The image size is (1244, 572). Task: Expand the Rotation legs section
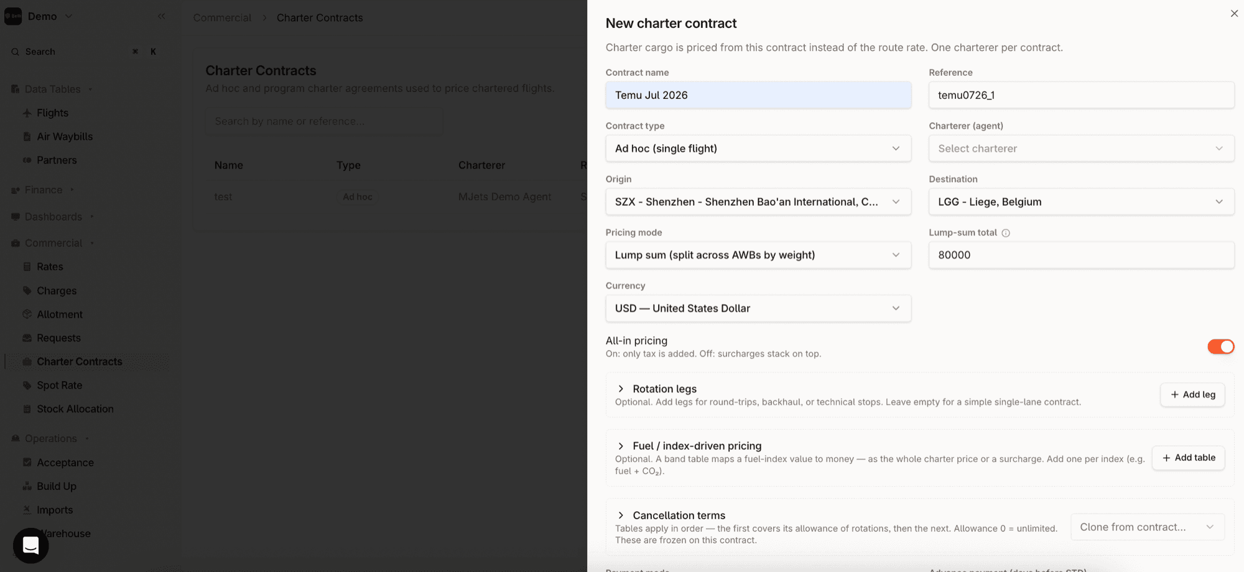(x=621, y=389)
